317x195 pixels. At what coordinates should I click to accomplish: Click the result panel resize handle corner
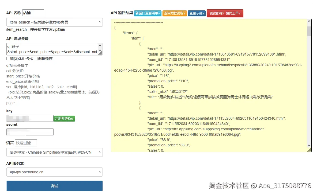click(x=309, y=150)
